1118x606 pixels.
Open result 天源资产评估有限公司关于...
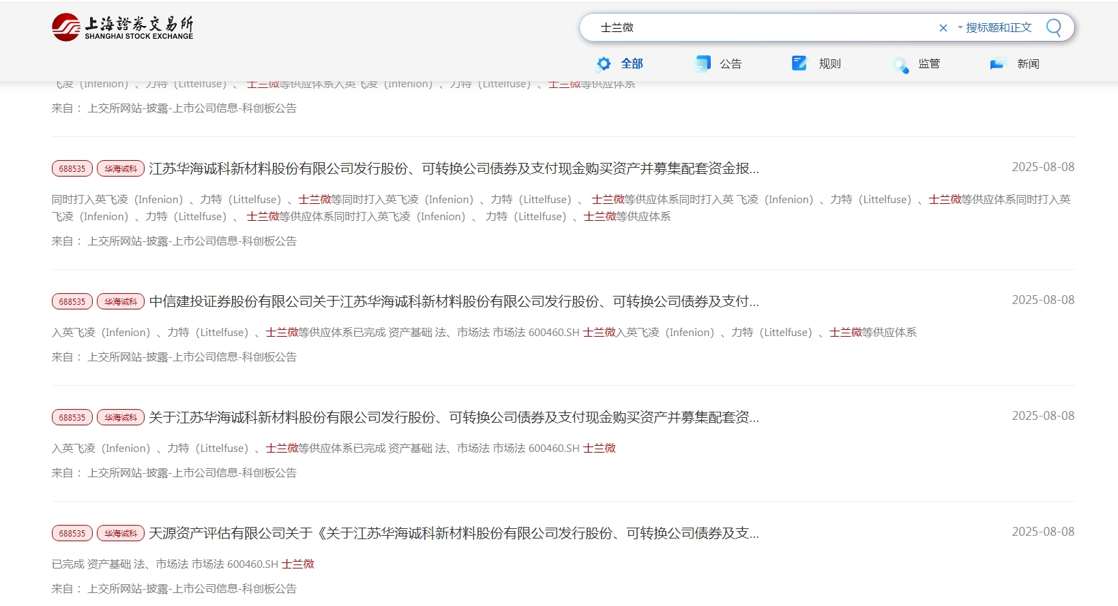click(x=454, y=533)
